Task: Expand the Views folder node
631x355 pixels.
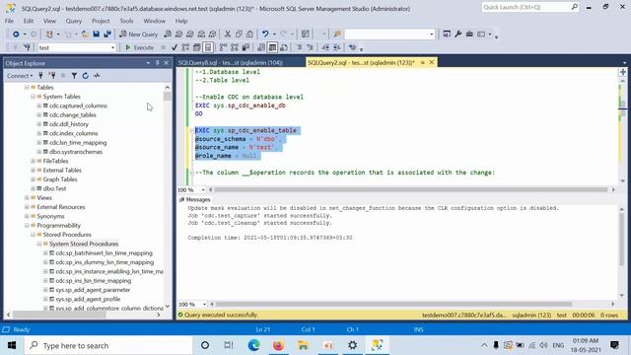Action: (27, 197)
